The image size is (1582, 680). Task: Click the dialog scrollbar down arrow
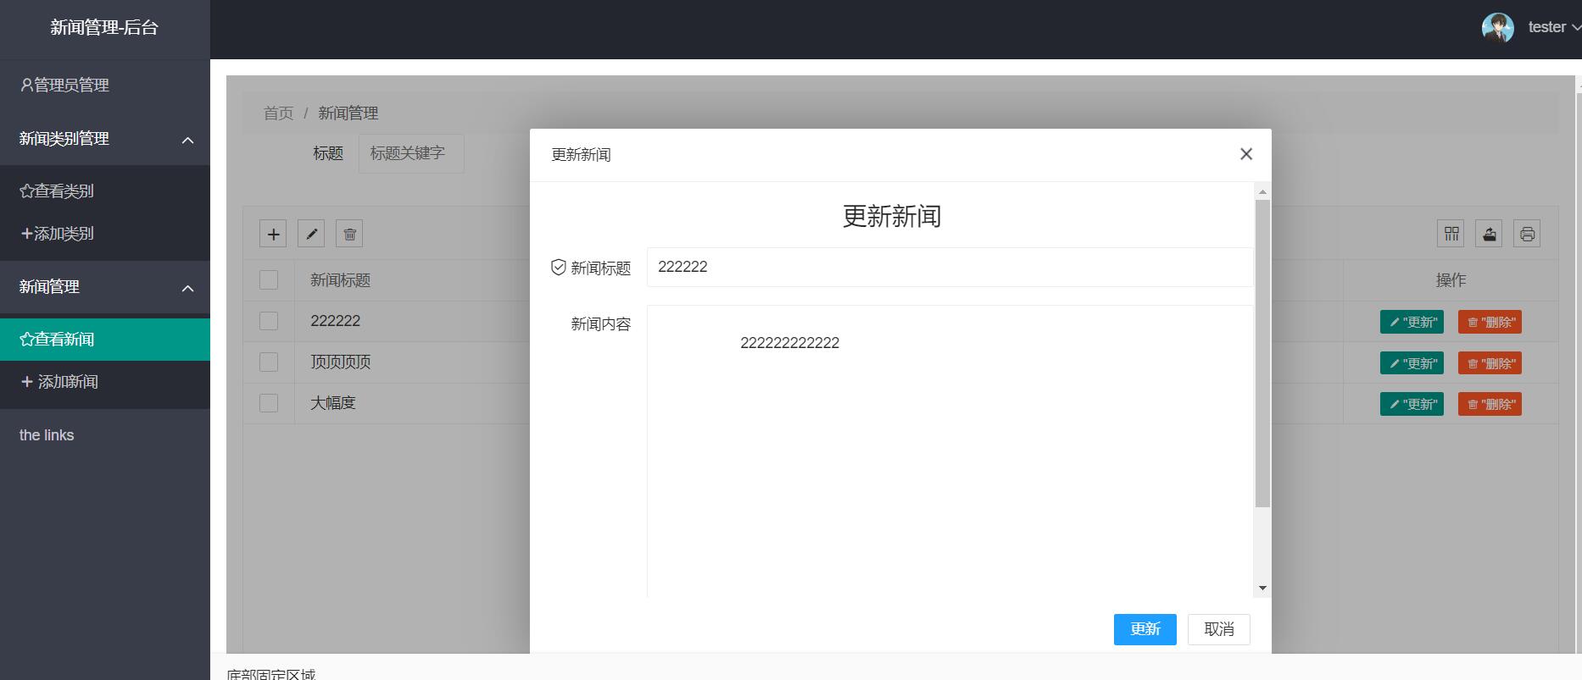point(1262,588)
